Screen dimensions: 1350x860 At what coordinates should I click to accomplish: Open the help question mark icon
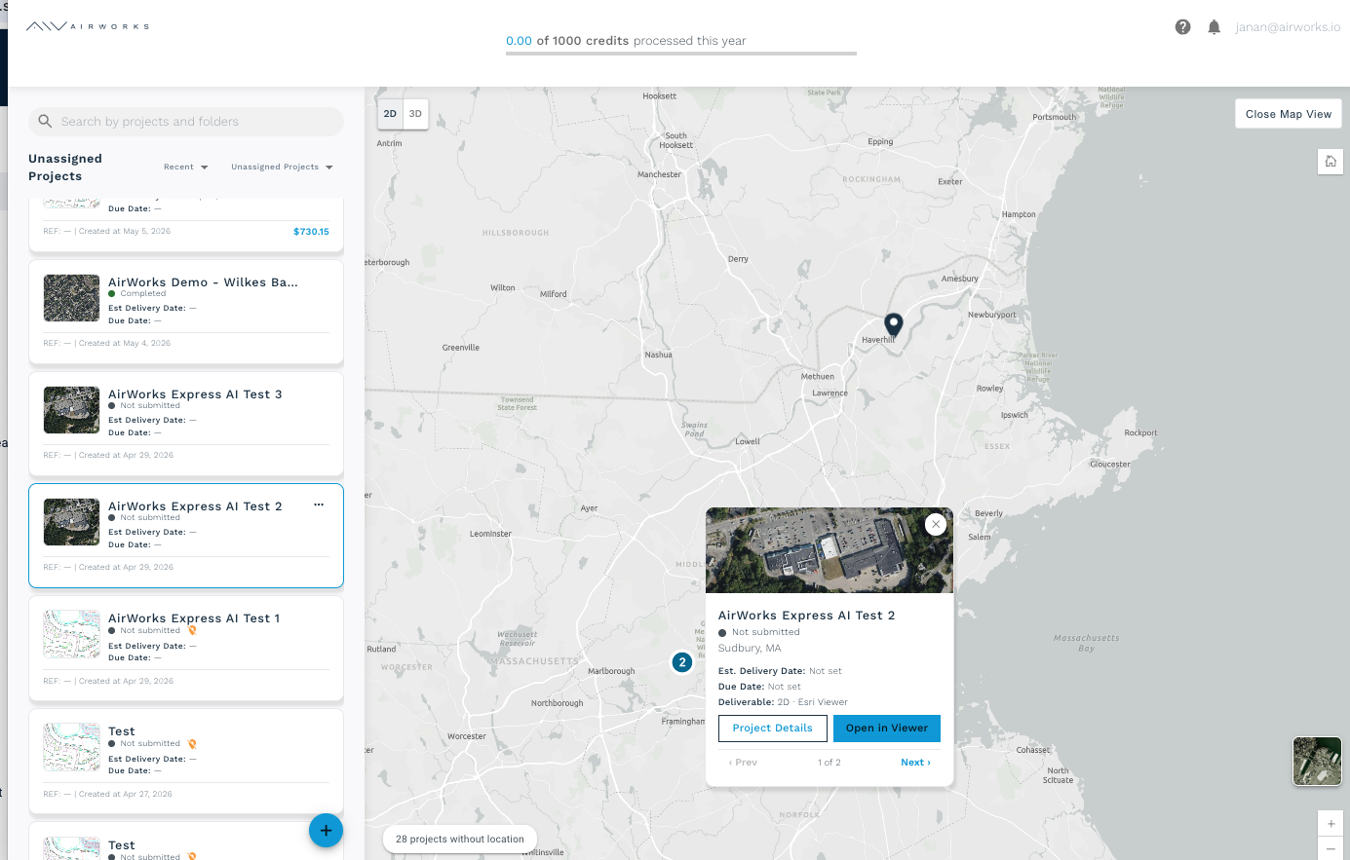coord(1182,27)
